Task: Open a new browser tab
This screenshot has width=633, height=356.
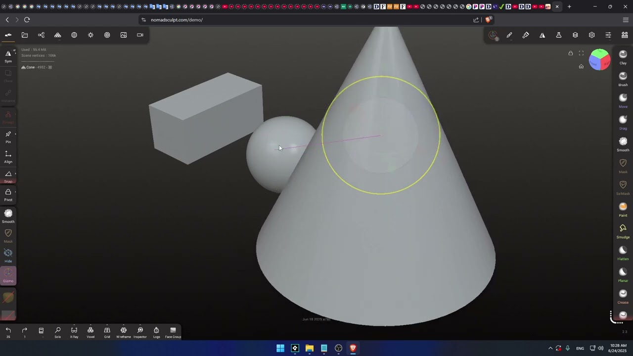Action: click(569, 6)
